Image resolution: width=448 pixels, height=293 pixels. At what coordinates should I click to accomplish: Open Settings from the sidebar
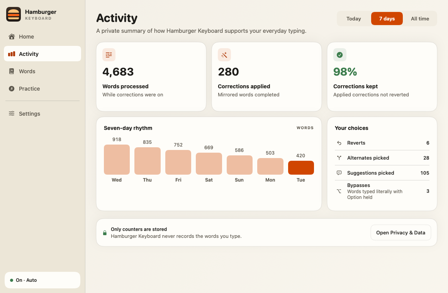42,114
